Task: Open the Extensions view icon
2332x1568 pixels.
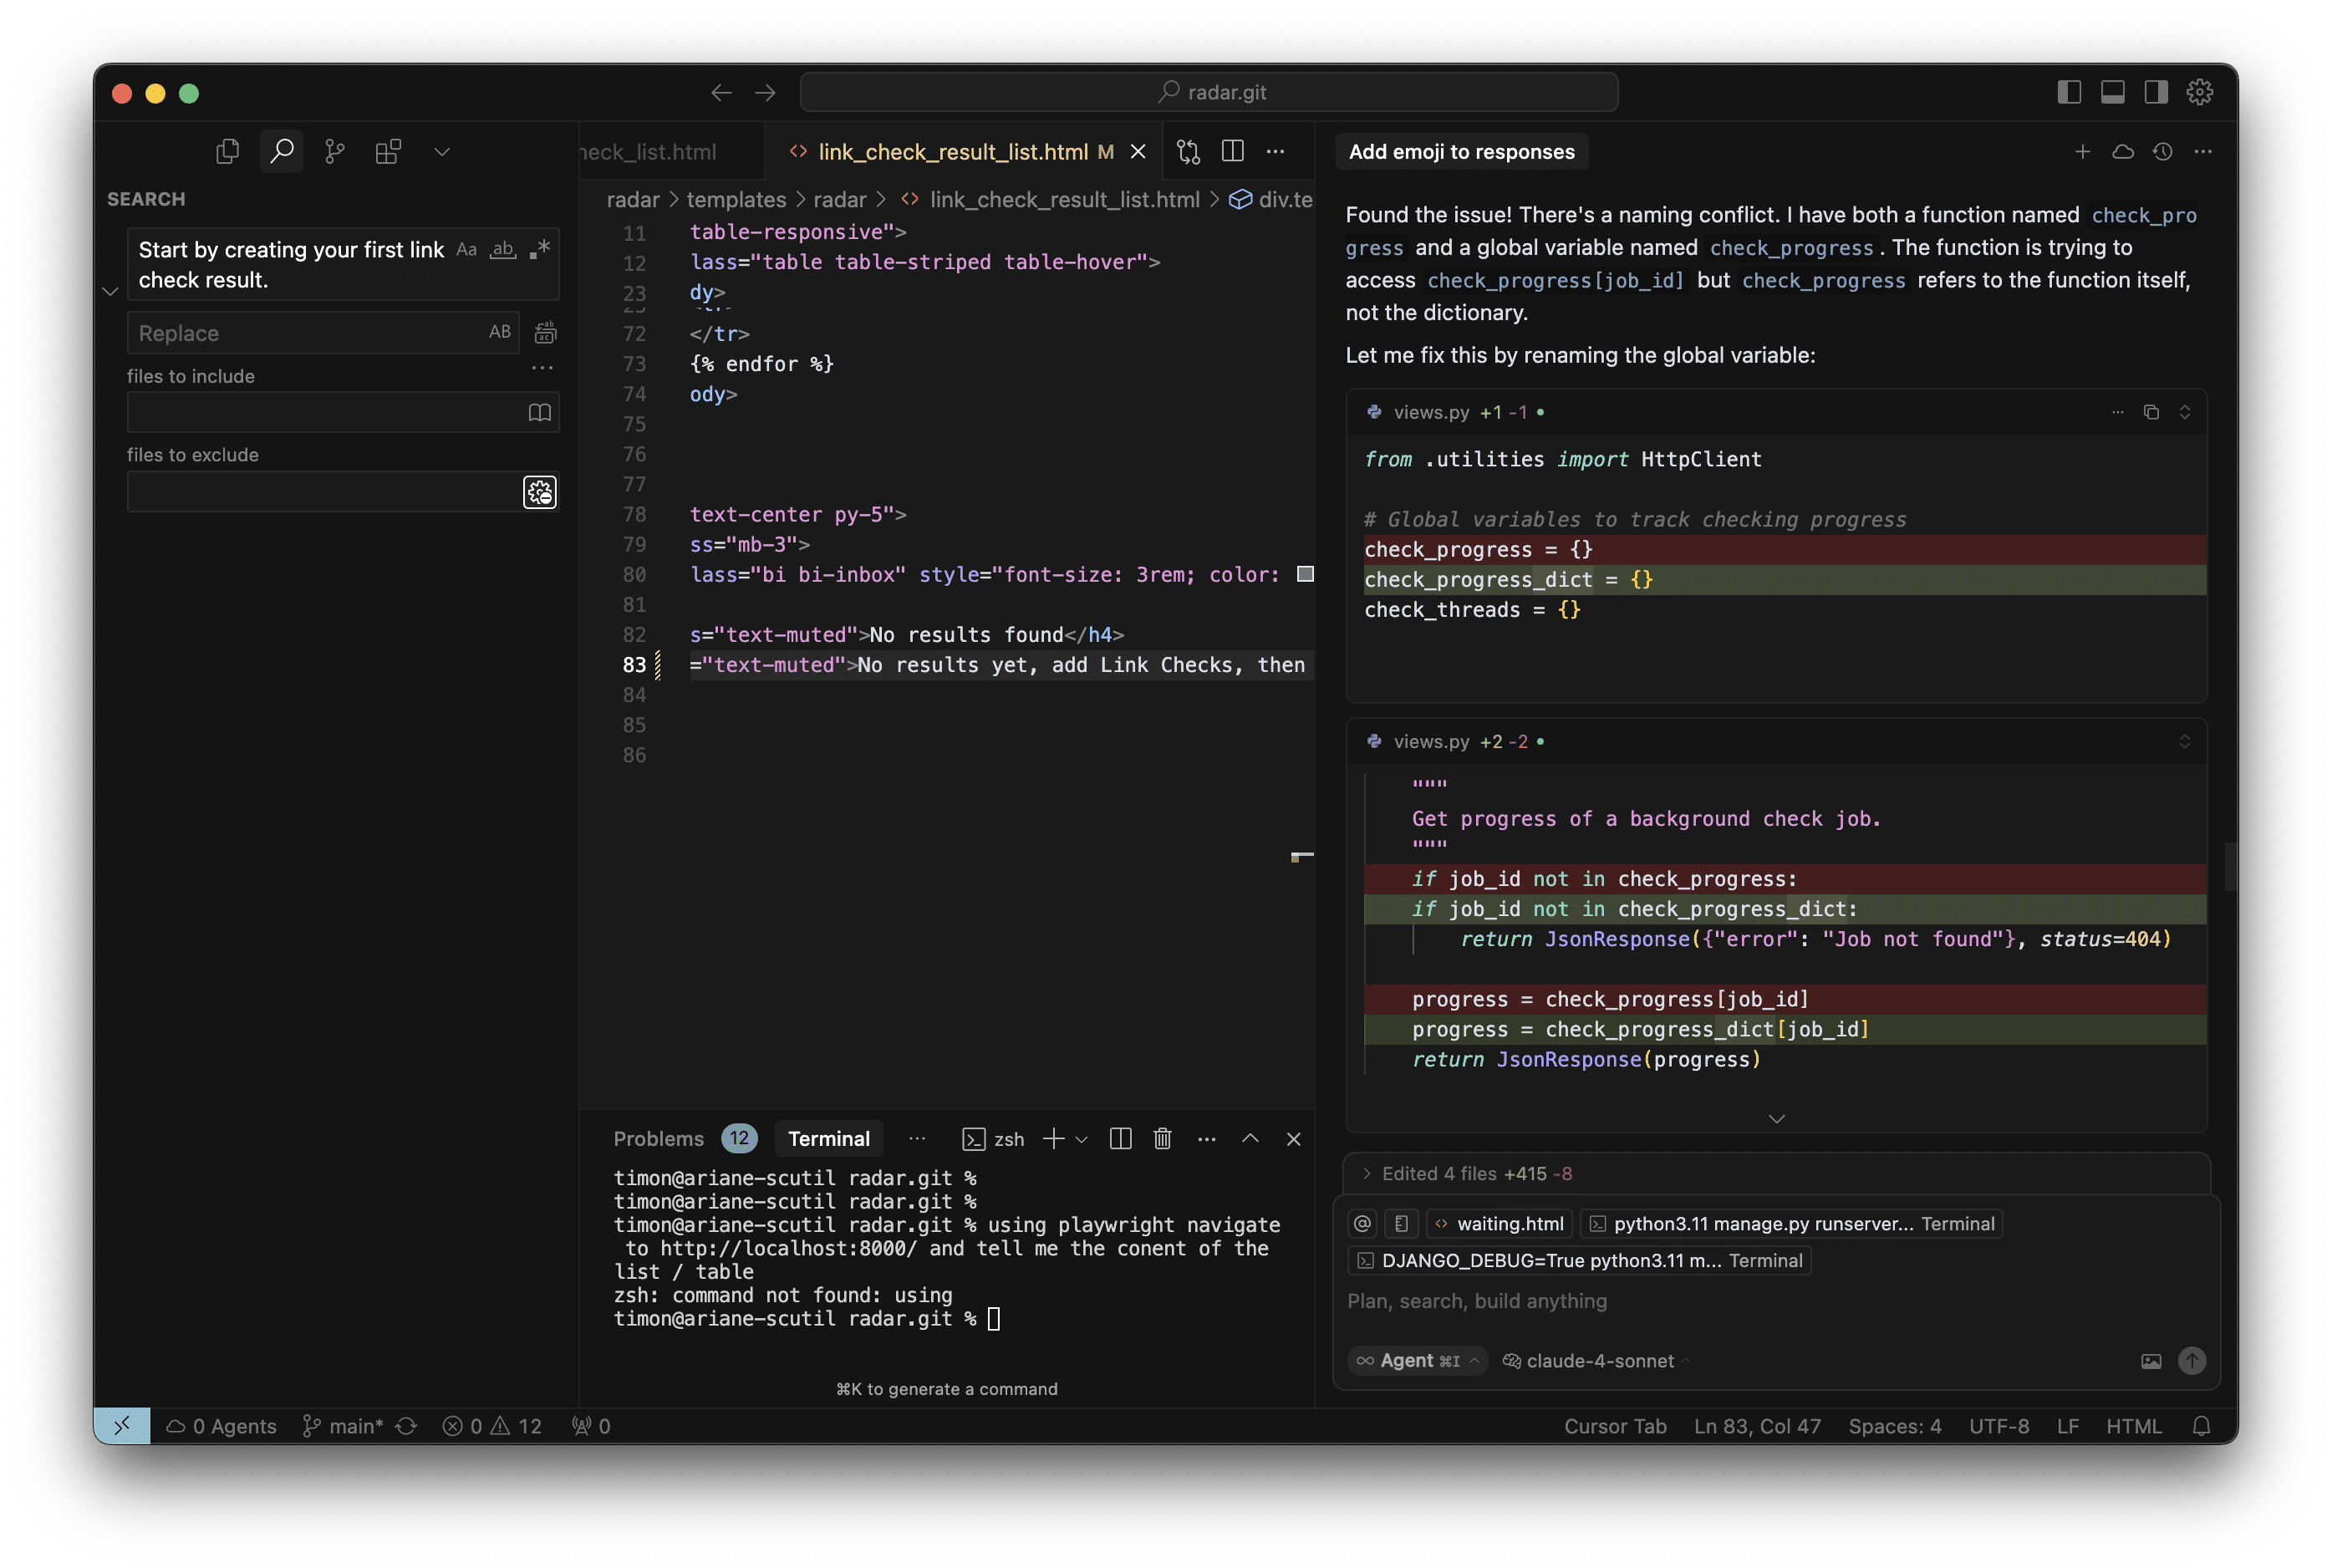Action: point(388,152)
